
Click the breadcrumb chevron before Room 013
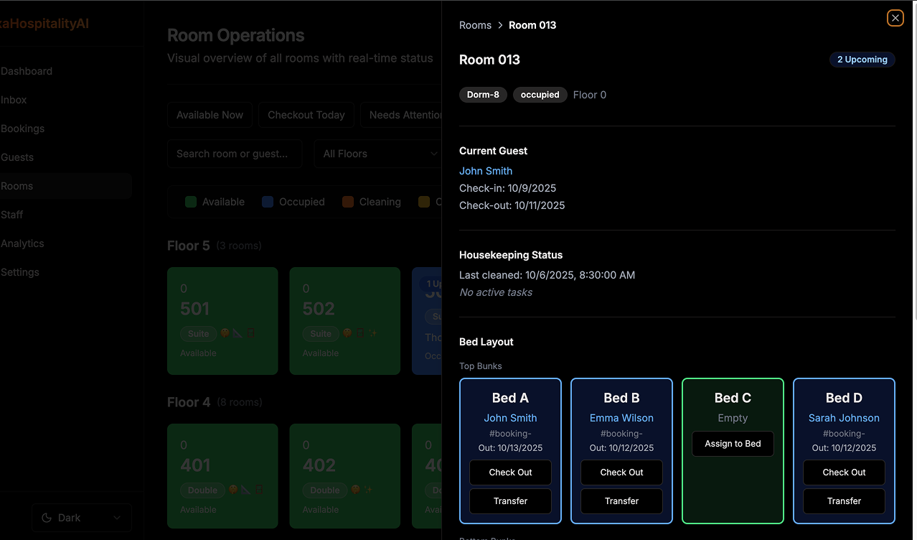(x=500, y=25)
